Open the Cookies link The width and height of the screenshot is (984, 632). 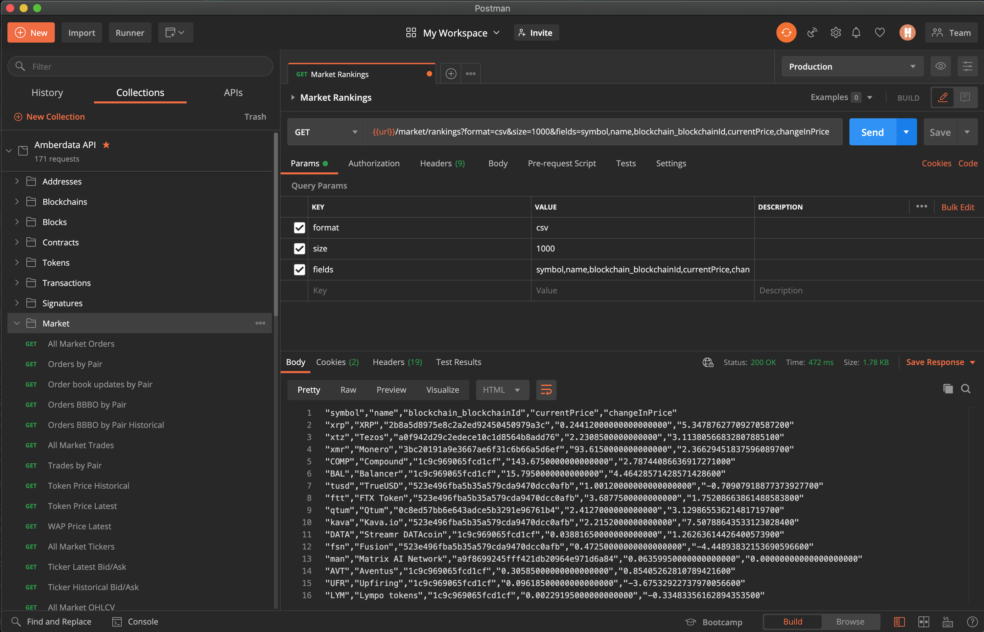pos(936,163)
